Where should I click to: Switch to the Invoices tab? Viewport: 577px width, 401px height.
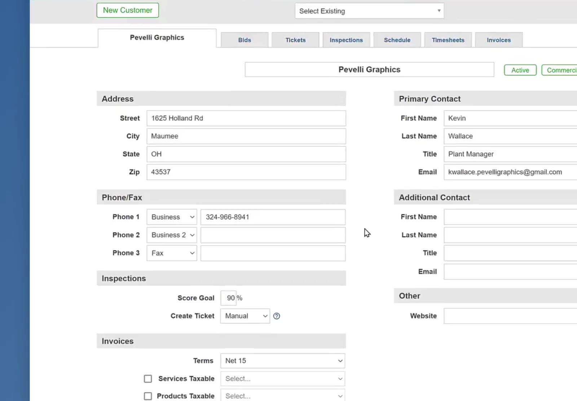[499, 40]
